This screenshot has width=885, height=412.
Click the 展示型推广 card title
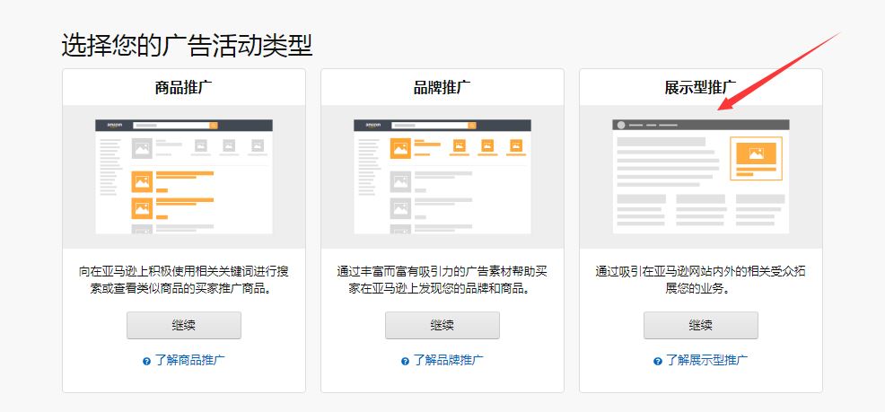point(700,87)
